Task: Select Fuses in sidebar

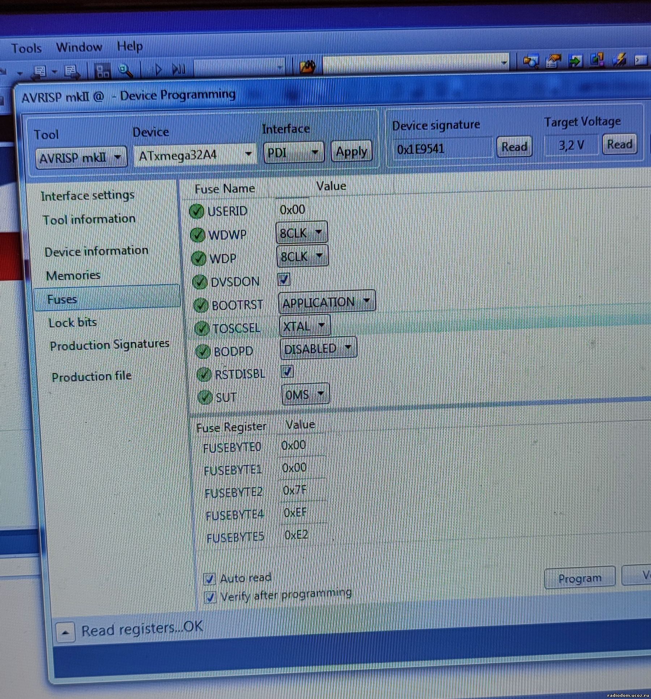Action: [107, 299]
